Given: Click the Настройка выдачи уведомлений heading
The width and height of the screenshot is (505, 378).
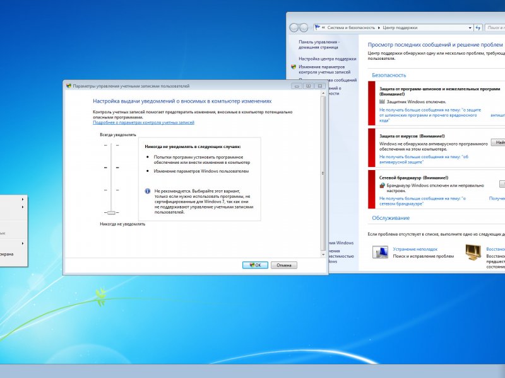Looking at the screenshot, I should [x=182, y=101].
